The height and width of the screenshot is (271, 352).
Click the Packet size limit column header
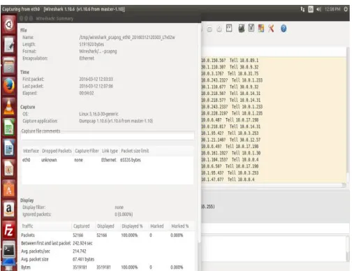click(135, 151)
